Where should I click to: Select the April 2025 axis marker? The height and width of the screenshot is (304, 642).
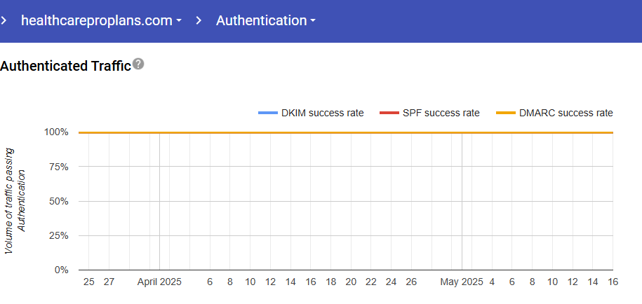pyautogui.click(x=159, y=282)
